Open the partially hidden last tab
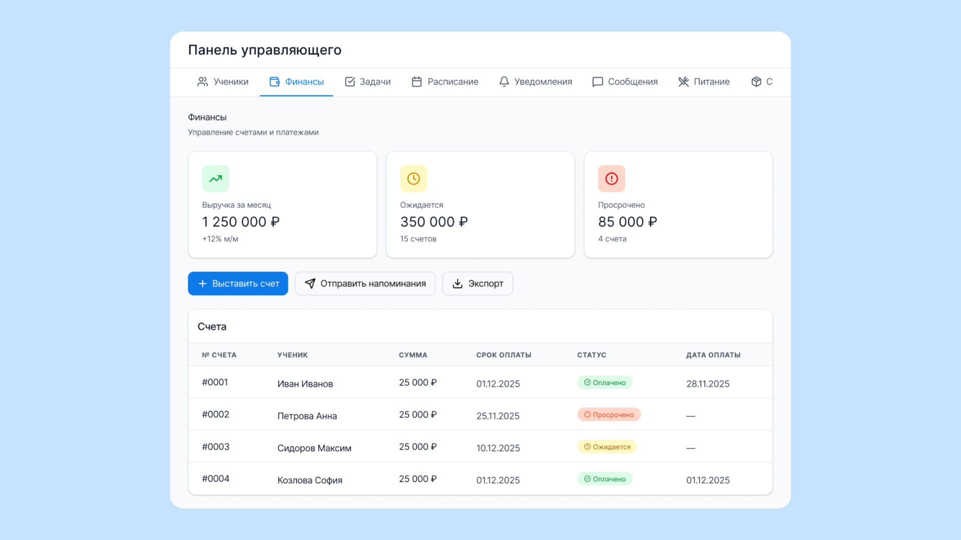The height and width of the screenshot is (540, 961). pos(761,81)
